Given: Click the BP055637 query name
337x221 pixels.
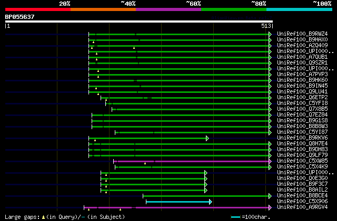Looking at the screenshot, I should (x=20, y=17).
